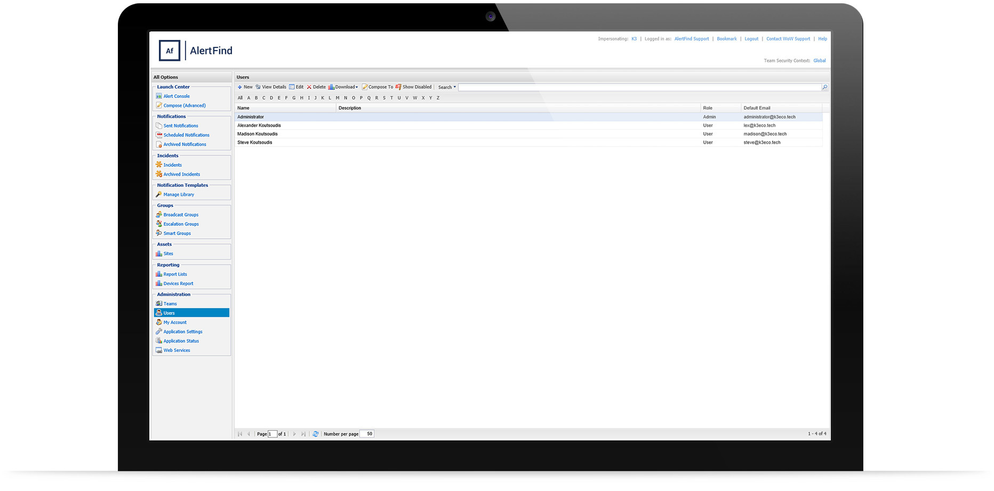Open Escalation Groups
The image size is (994, 491).
[181, 224]
